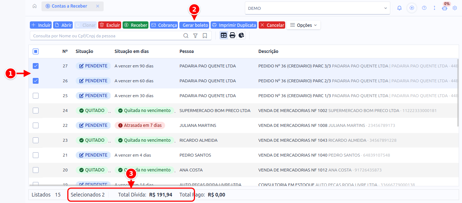Click Total Pago R$ 0,00 value
This screenshot has width=462, height=203.
point(216,195)
